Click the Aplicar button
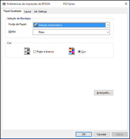 point(120,134)
